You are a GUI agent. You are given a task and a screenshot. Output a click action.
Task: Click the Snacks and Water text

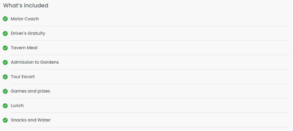[x=31, y=120]
